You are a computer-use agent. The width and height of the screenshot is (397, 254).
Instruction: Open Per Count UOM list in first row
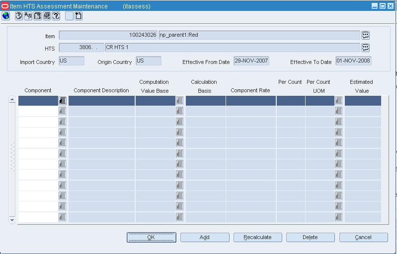(x=339, y=101)
